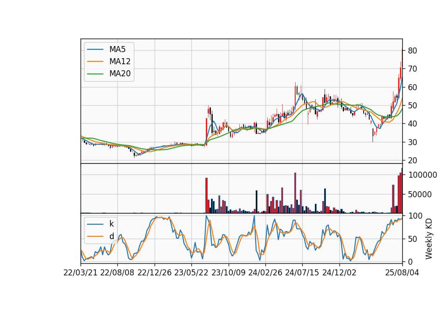Click the d legend label in KD panel
Screen dimensions: 447x321
(112, 236)
